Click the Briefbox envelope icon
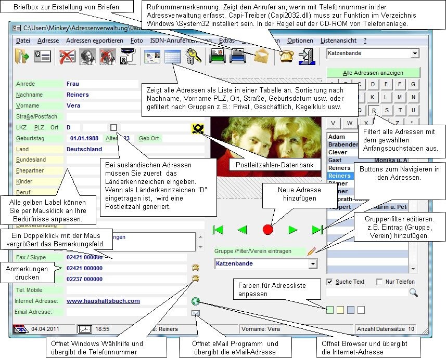446x358 pixels. coord(260,56)
